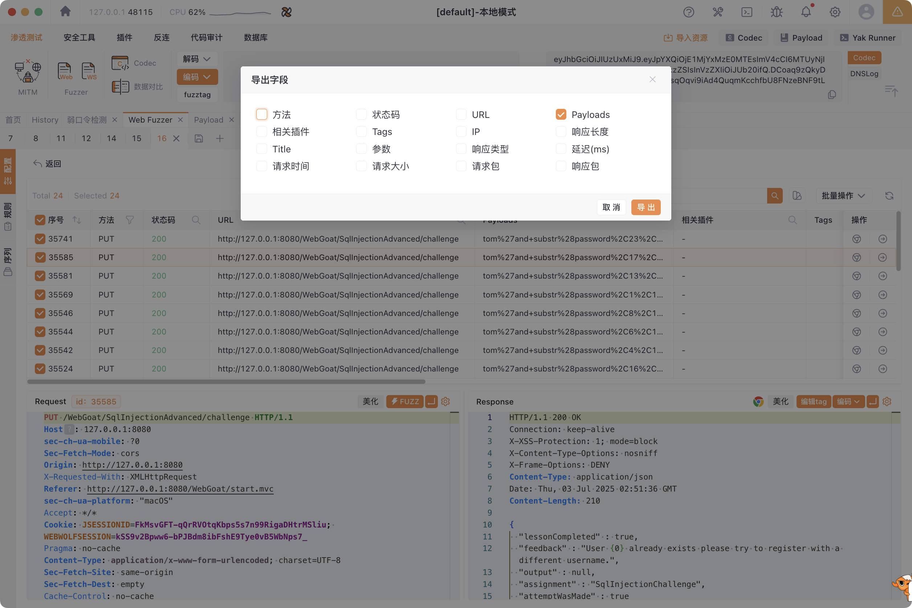Uncheck the Payloads export field checkbox
The width and height of the screenshot is (912, 608).
point(561,114)
